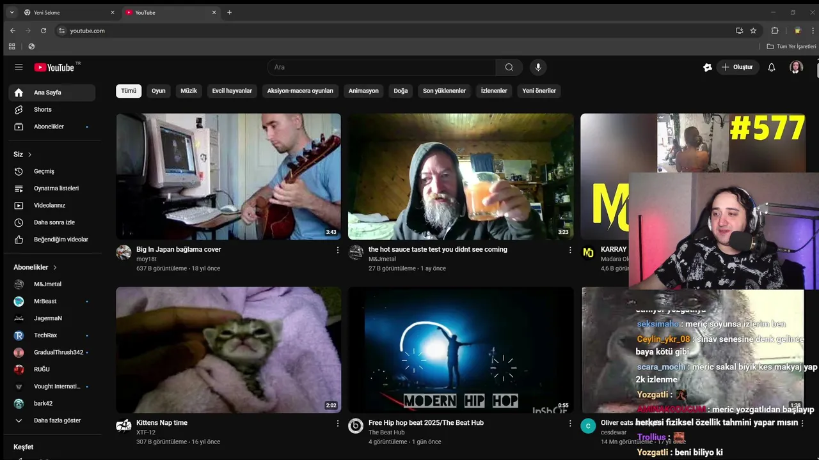This screenshot has height=460, width=819.
Task: Select the Oyun filter chip
Action: click(159, 91)
